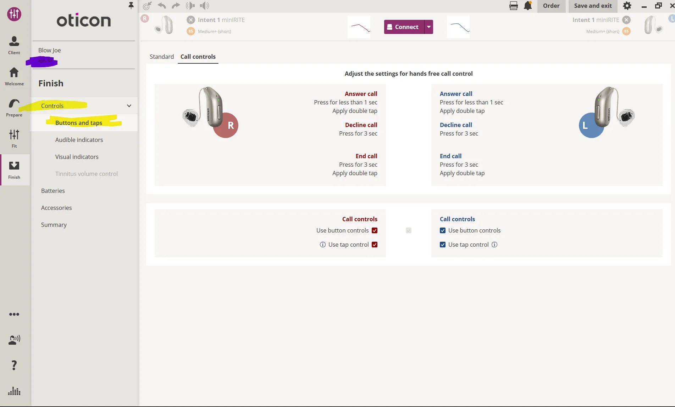Click the Order button
Image resolution: width=675 pixels, height=407 pixels.
(551, 6)
